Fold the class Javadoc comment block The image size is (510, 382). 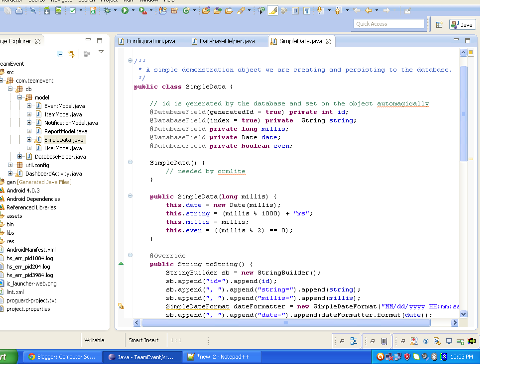click(130, 60)
